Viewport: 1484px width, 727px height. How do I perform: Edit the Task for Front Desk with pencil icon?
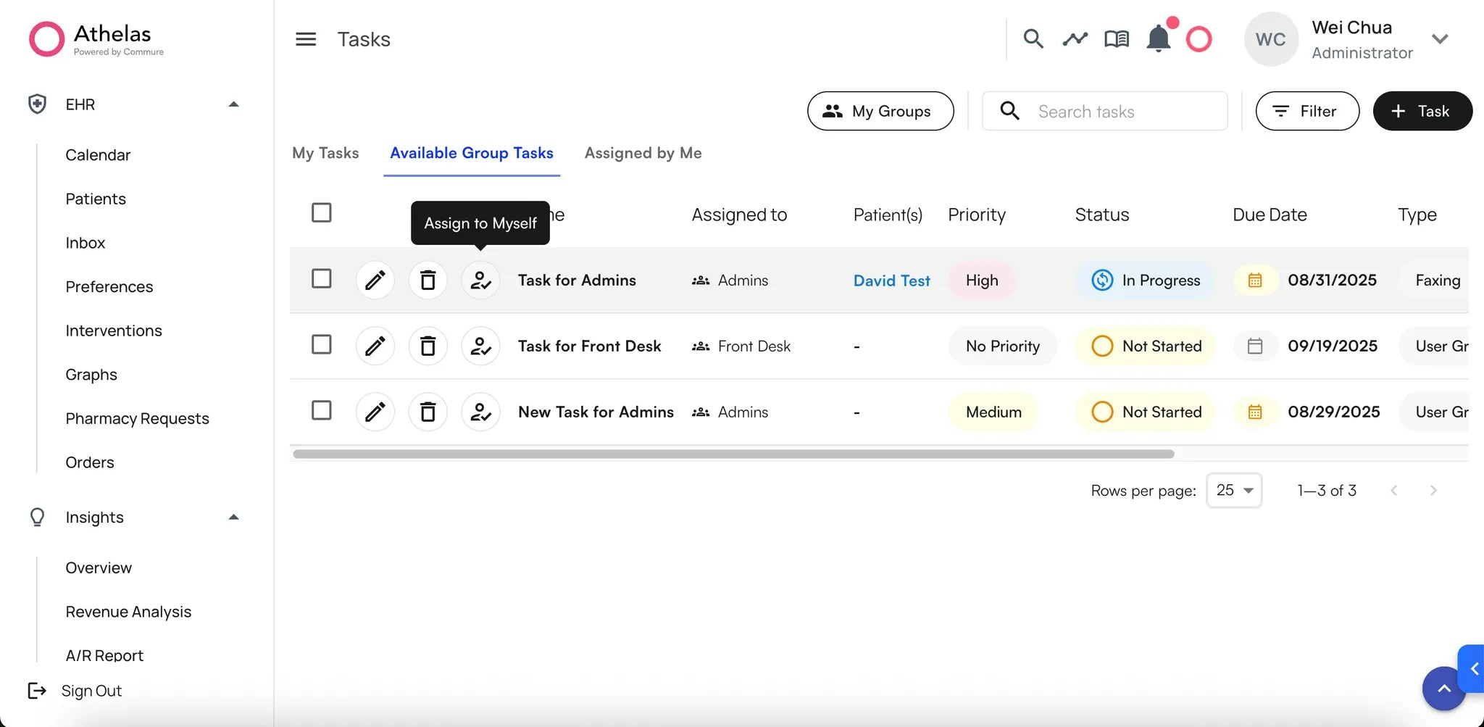click(375, 346)
